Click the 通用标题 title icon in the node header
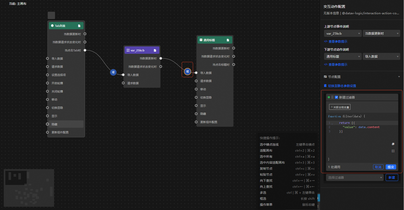The width and height of the screenshot is (404, 210). pyautogui.click(x=201, y=40)
